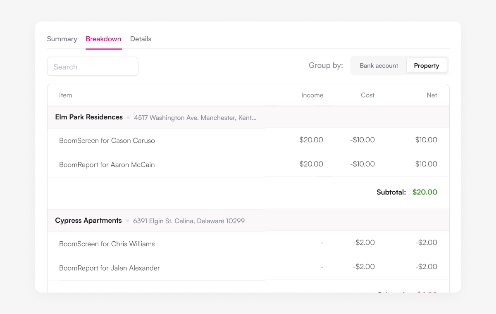This screenshot has height=314, width=496.
Task: Select Elm Park Residences group name
Action: [89, 117]
